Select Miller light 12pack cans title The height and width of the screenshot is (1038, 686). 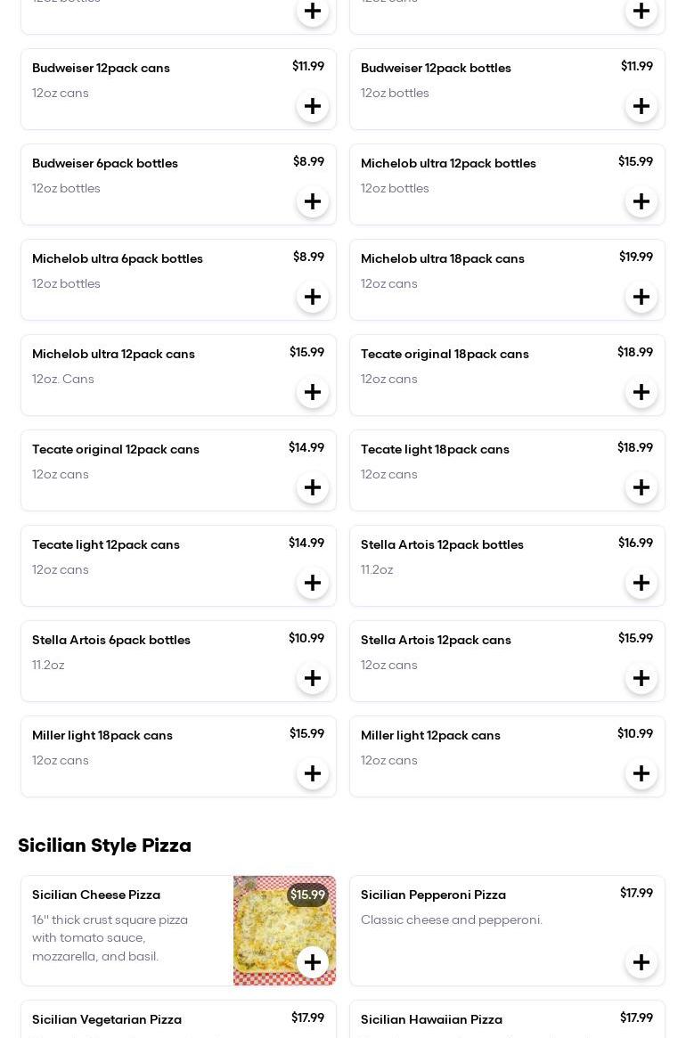430,736
